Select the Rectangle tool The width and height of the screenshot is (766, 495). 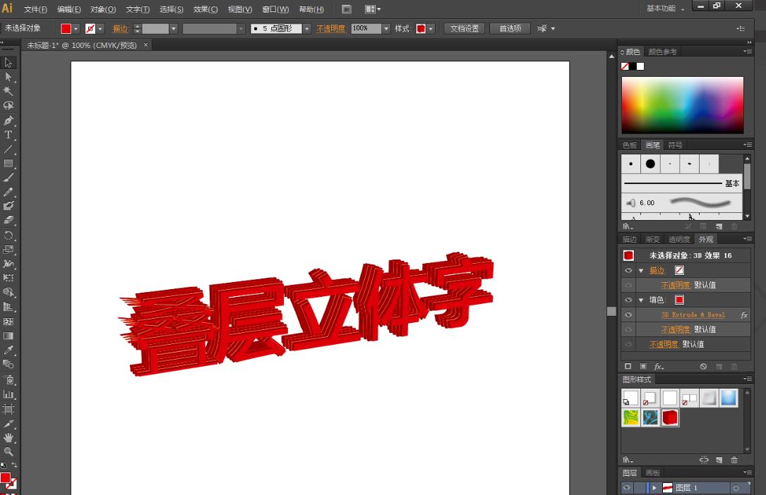(x=8, y=164)
